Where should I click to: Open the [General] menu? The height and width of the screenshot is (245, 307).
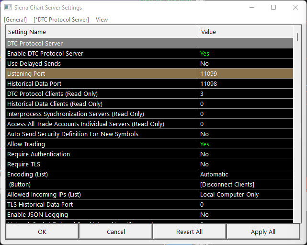pos(15,20)
